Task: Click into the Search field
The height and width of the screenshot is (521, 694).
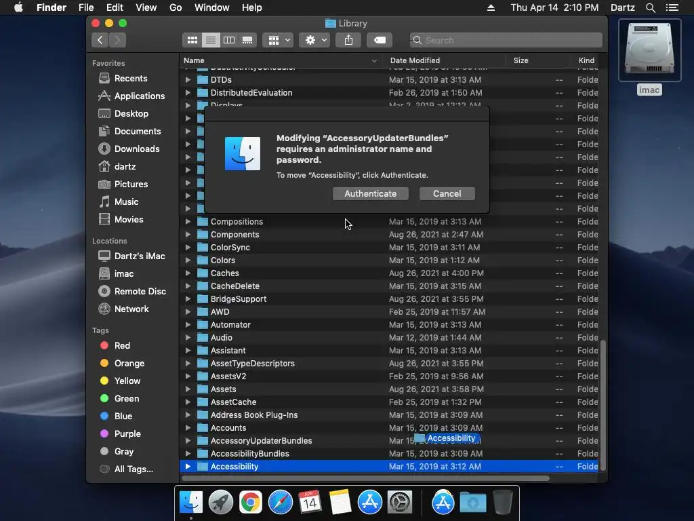Action: coord(506,40)
